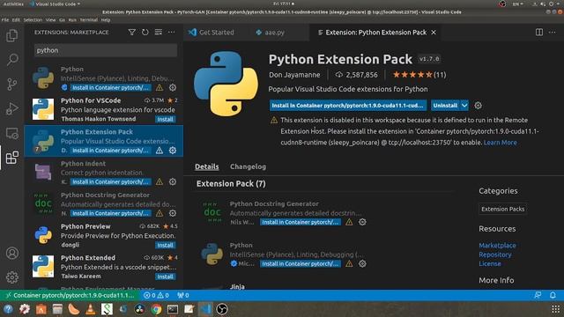Open gear for Python Docstring Generator list row
Screen dimensions: 564x317
[x=173, y=213]
